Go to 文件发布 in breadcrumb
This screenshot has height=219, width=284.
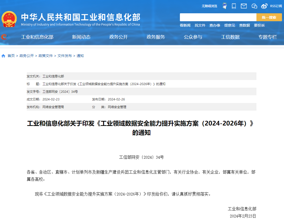pos(65,56)
